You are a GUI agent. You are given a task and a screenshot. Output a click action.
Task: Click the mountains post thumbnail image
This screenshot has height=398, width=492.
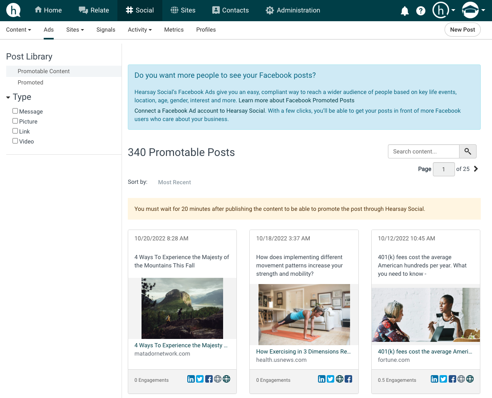coord(182,308)
